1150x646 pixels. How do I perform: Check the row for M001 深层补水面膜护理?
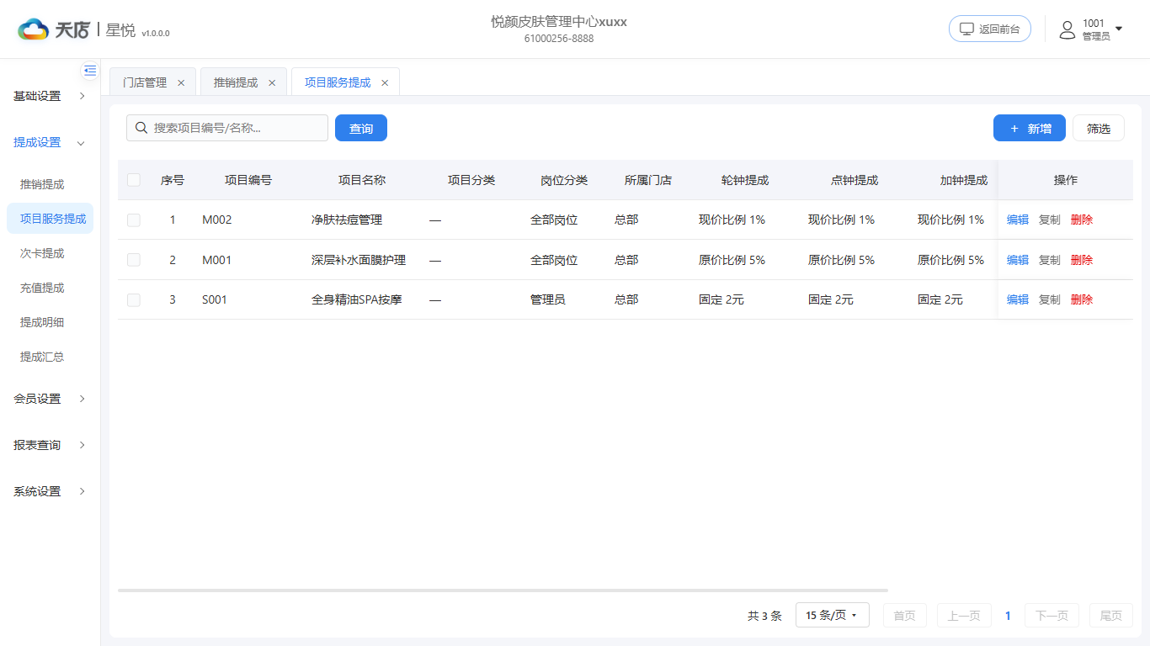tap(134, 260)
